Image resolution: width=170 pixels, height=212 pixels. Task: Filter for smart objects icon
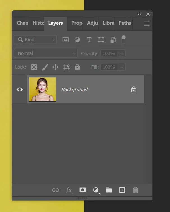point(113,40)
